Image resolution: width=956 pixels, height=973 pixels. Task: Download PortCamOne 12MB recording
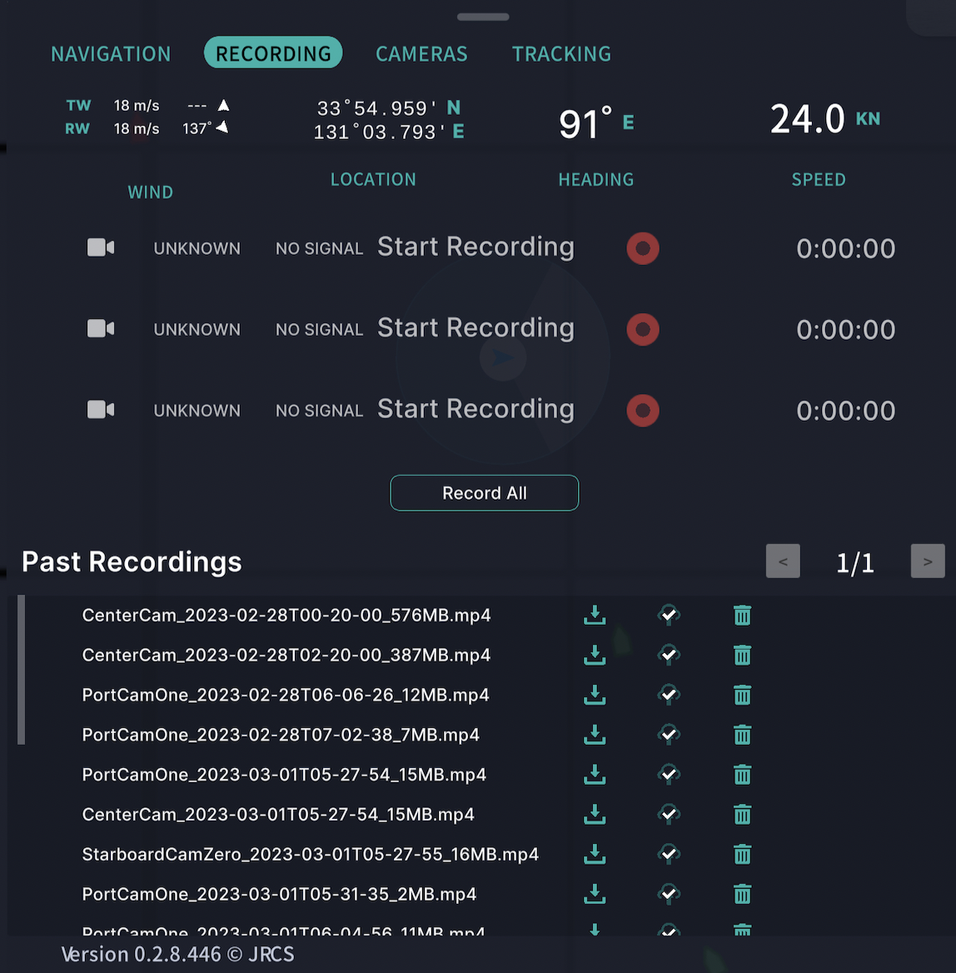(x=594, y=695)
